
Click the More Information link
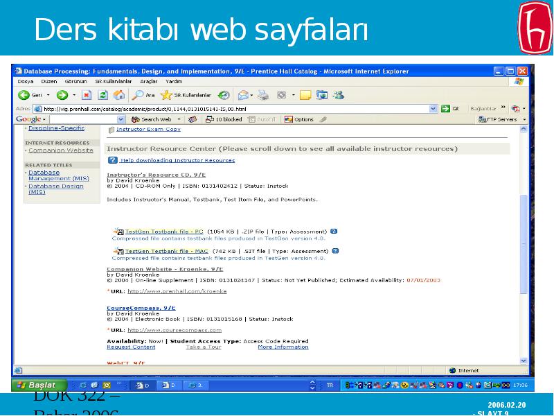click(x=283, y=347)
